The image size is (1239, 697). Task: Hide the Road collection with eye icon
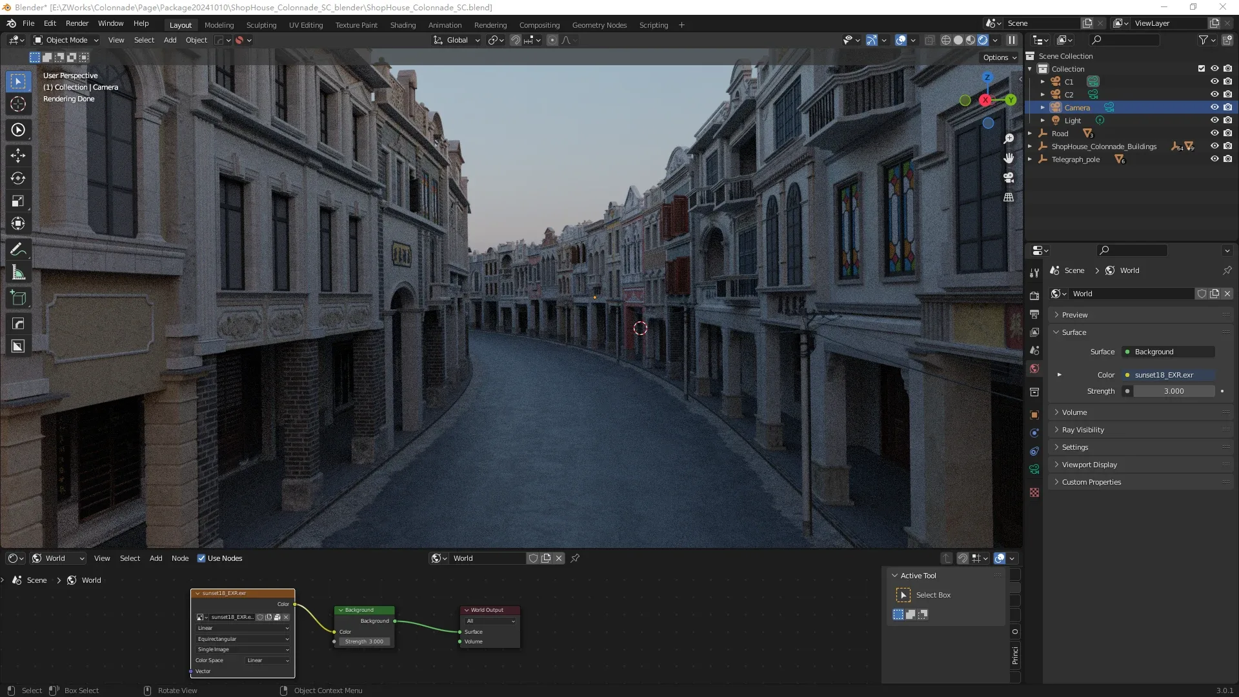(x=1214, y=134)
